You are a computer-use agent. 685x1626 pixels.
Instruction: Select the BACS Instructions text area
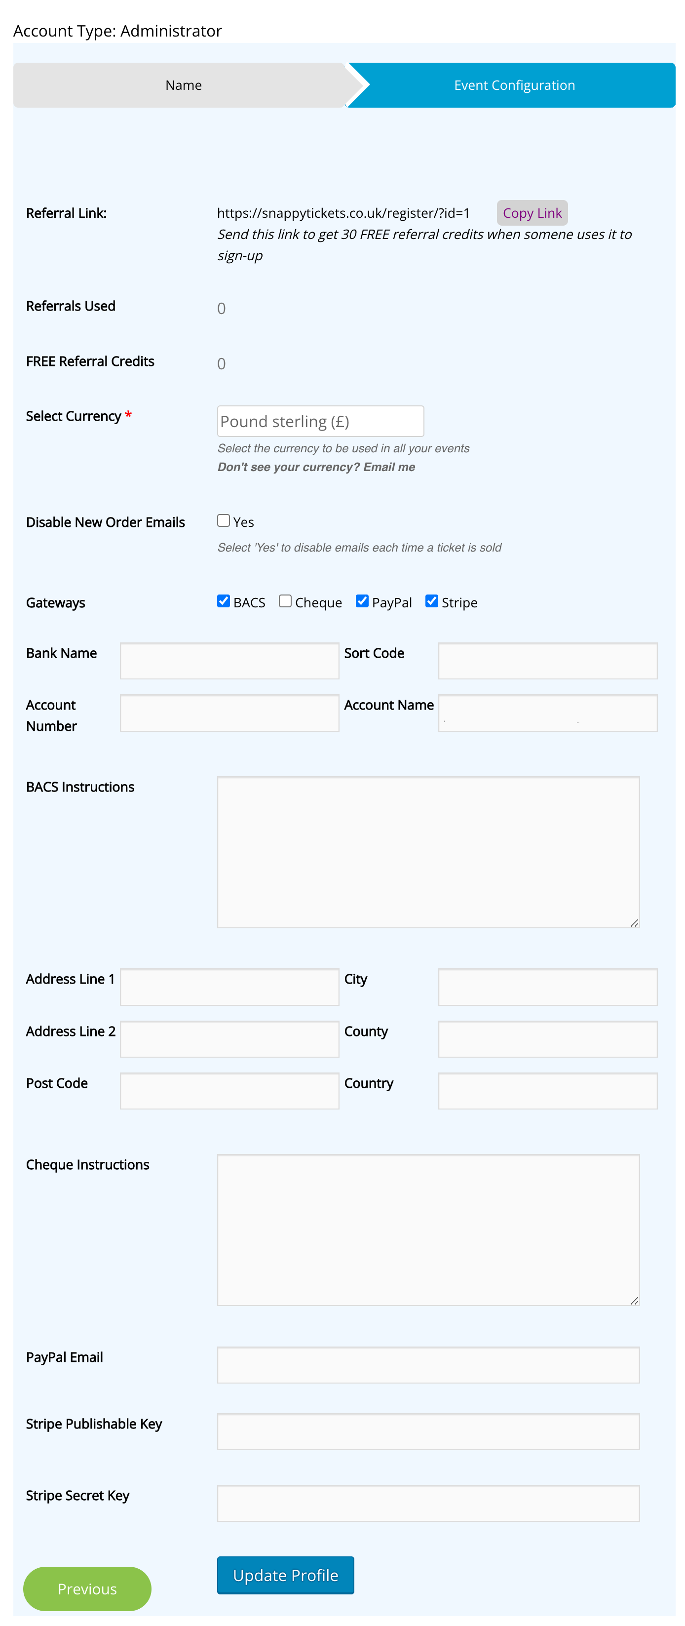pyautogui.click(x=428, y=851)
